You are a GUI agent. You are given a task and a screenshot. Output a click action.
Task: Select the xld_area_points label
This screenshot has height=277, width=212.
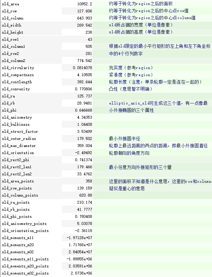(x=18, y=181)
